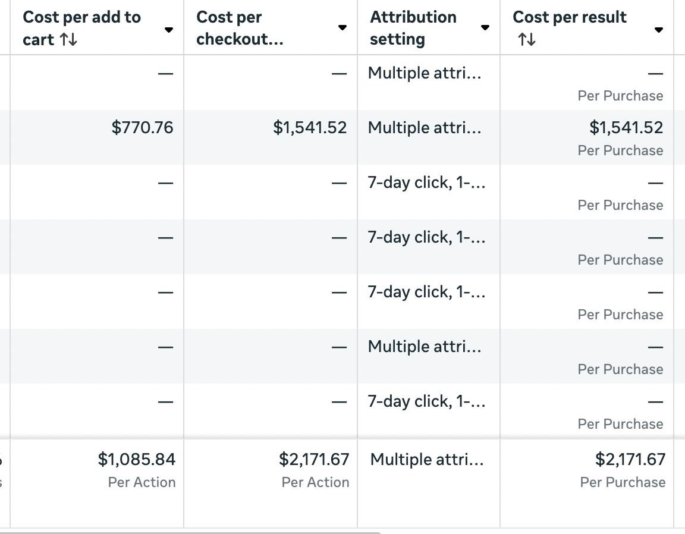Click the Cost per checkout header label
Screen dimensions: 685x534
point(240,28)
